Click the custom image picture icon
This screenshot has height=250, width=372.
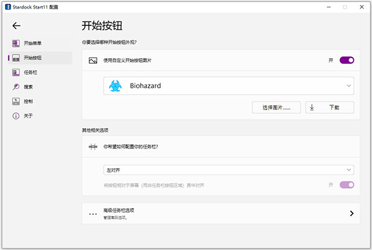click(93, 61)
